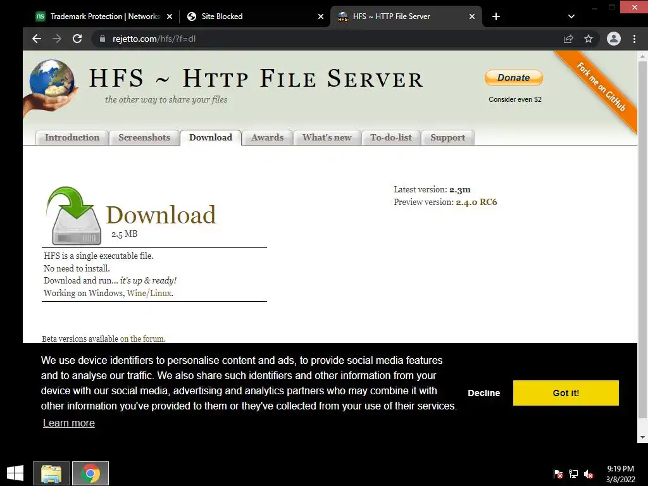Click the share page icon in the address bar

pos(568,39)
